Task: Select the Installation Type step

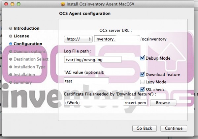Action: (x=29, y=67)
